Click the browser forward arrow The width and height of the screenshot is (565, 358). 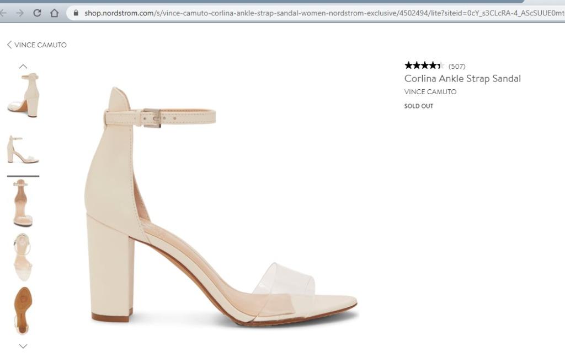[20, 13]
